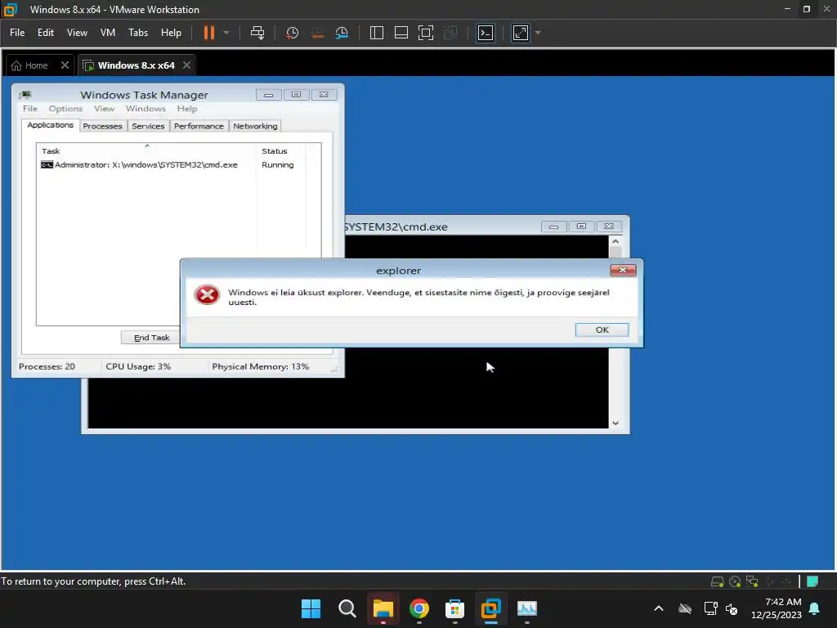Click the OneDrive cloud tray icon

[x=685, y=608]
